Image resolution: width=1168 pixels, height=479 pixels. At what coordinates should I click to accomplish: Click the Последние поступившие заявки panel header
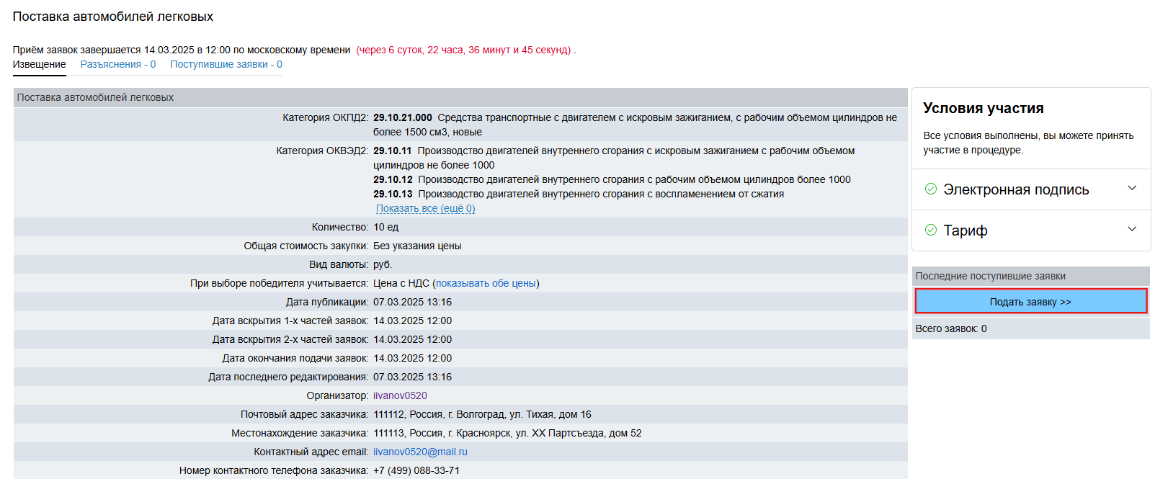click(x=990, y=277)
